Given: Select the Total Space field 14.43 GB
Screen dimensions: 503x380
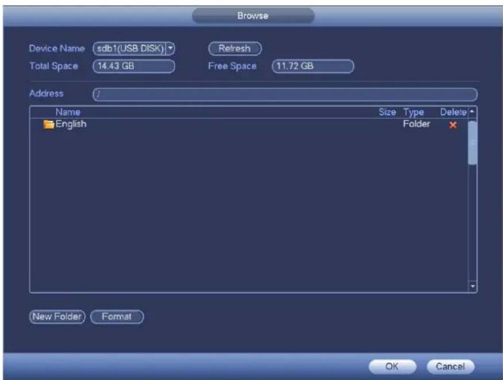Looking at the screenshot, I should (134, 67).
